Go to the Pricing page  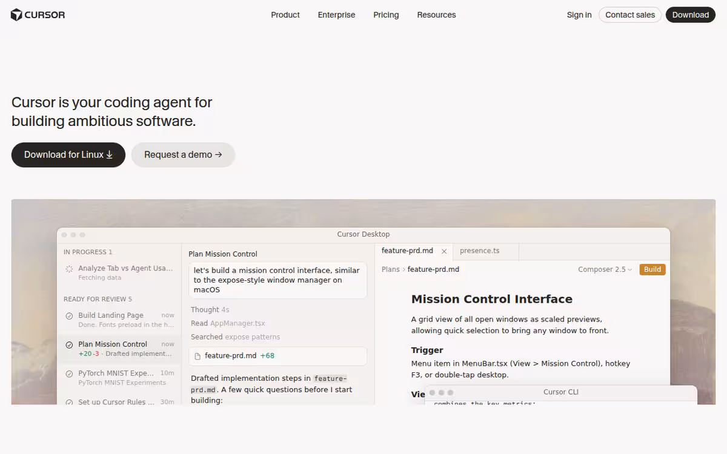point(386,15)
